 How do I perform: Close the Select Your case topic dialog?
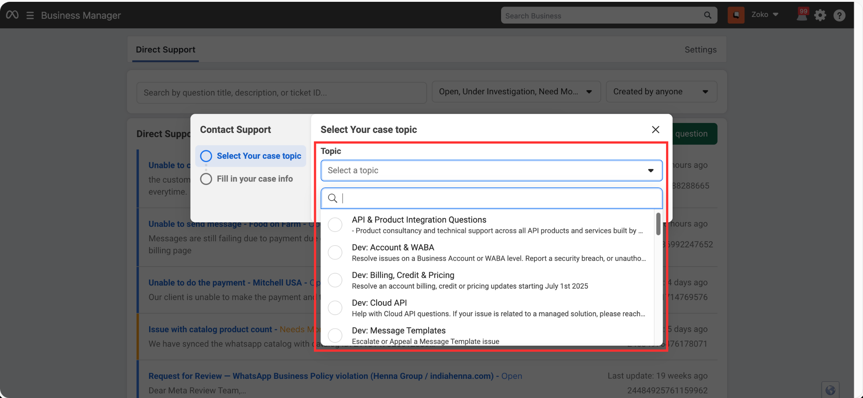(655, 130)
